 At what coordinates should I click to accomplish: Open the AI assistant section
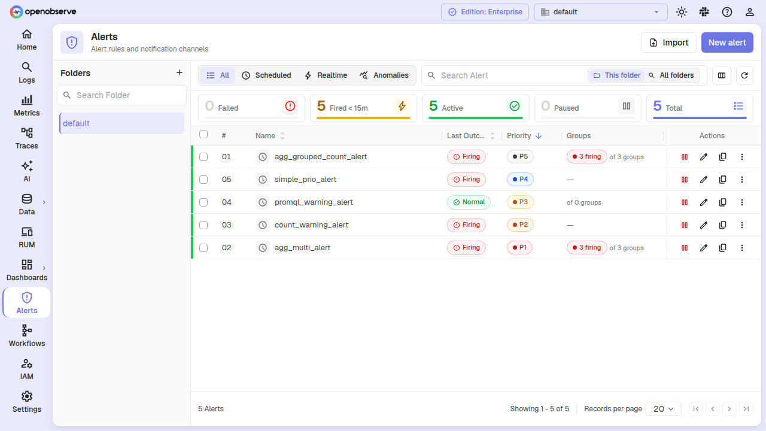(26, 172)
